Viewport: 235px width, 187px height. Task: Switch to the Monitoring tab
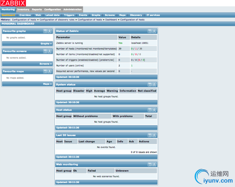click(x=8, y=9)
